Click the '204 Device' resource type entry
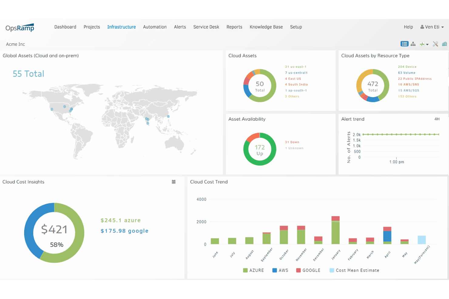This screenshot has width=449, height=299. (407, 67)
